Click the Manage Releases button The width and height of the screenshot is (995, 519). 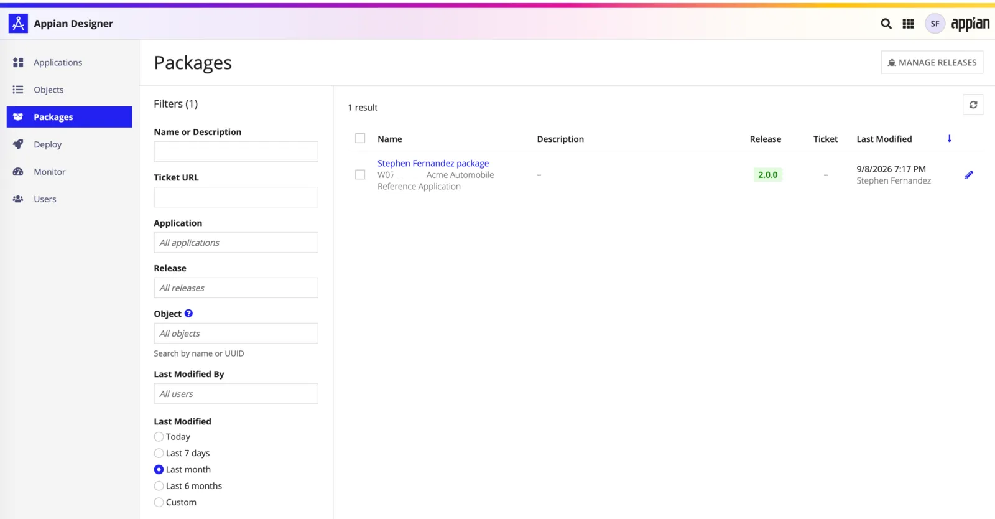tap(932, 62)
